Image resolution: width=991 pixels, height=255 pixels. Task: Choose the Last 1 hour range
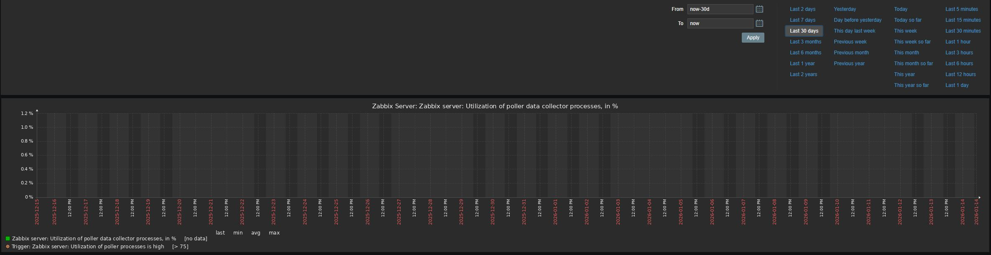958,42
